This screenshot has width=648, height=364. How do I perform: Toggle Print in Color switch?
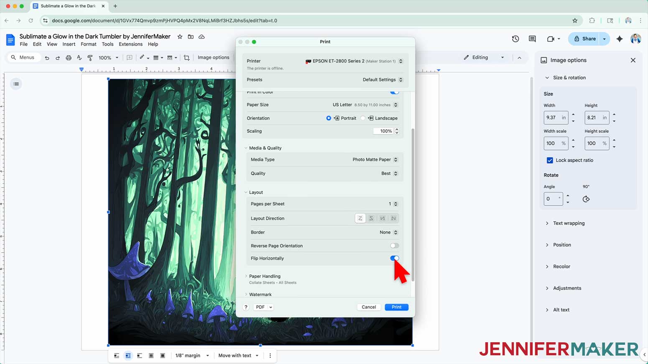(x=394, y=92)
